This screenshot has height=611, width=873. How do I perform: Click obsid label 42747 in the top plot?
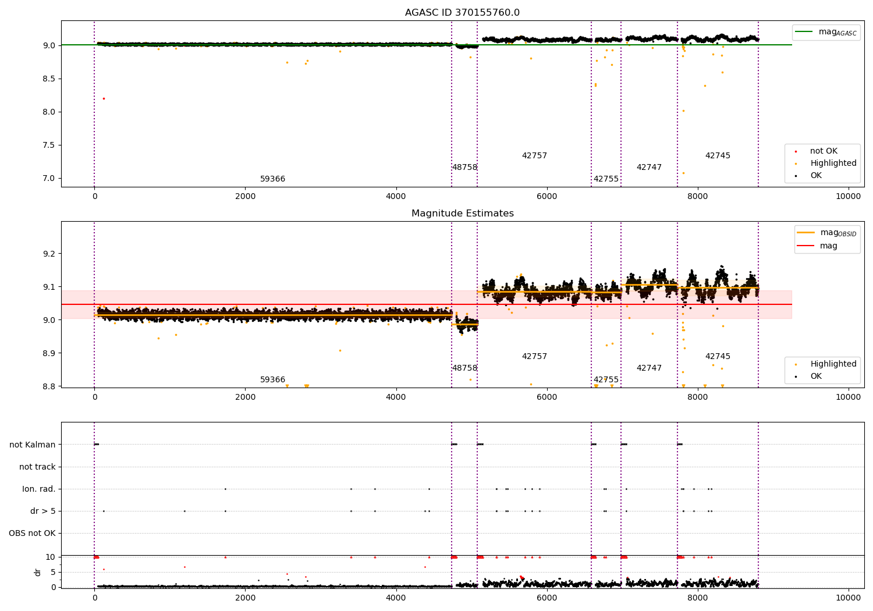[649, 168]
